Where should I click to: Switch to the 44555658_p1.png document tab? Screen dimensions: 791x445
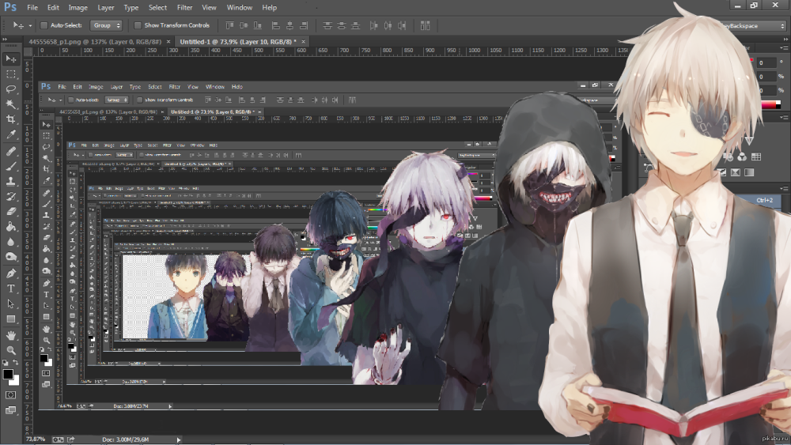pos(95,42)
